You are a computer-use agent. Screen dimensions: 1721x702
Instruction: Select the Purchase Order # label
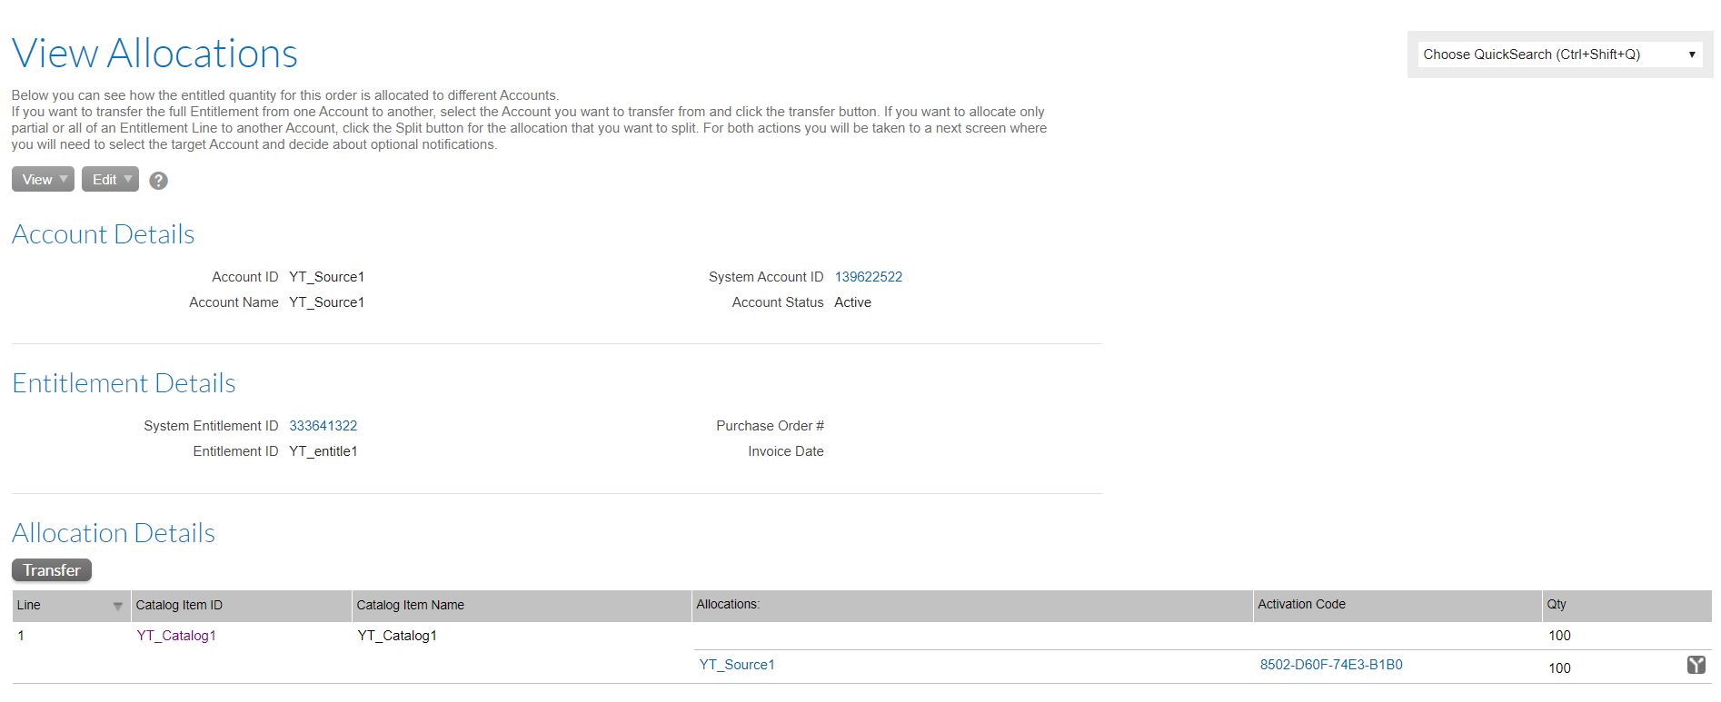770,426
